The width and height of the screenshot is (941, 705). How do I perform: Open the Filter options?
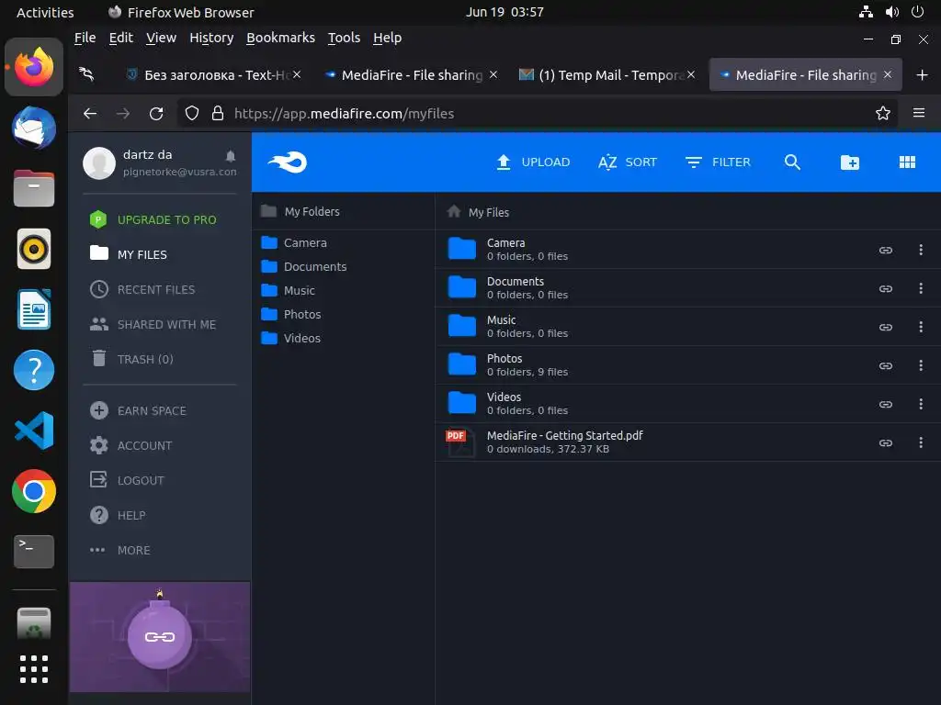718,162
